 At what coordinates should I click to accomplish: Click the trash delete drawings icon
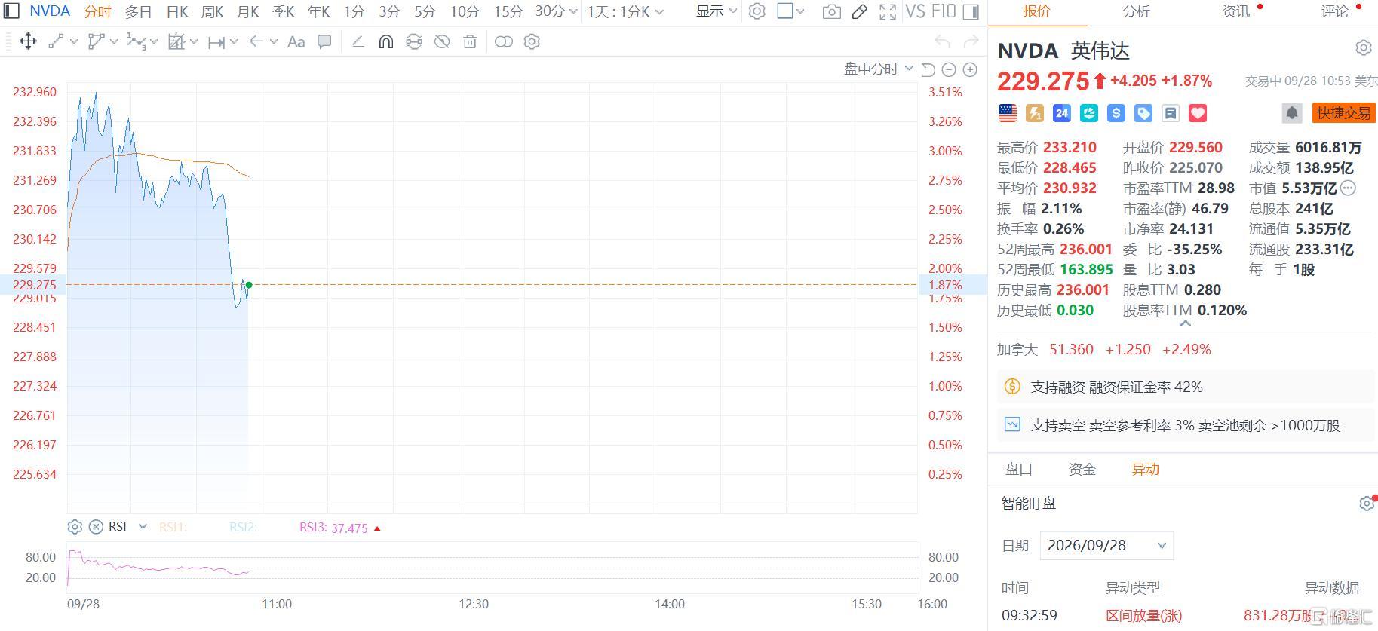coord(470,42)
